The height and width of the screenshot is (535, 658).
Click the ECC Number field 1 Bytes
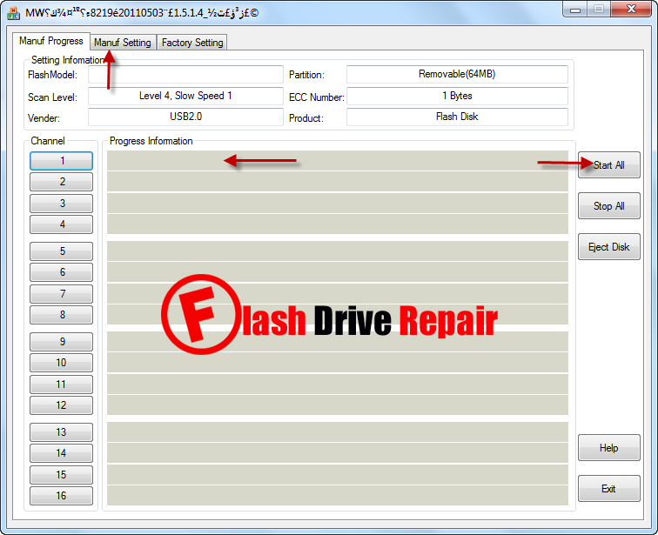[x=457, y=96]
